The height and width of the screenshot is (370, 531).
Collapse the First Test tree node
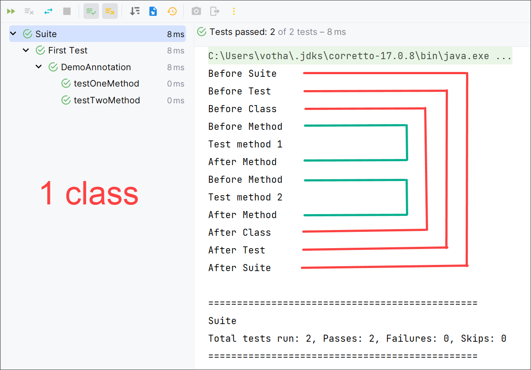tap(26, 50)
